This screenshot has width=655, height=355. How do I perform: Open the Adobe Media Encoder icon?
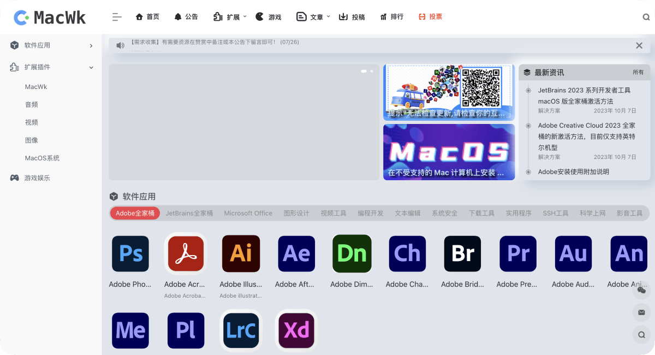[x=130, y=330]
